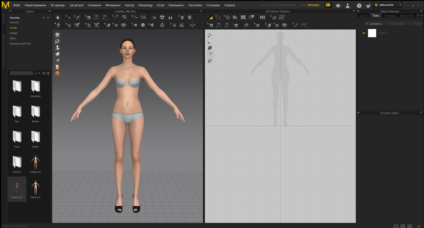Select Garment in the Library favorites
Screen dimensions: 424x228
pos(14,22)
